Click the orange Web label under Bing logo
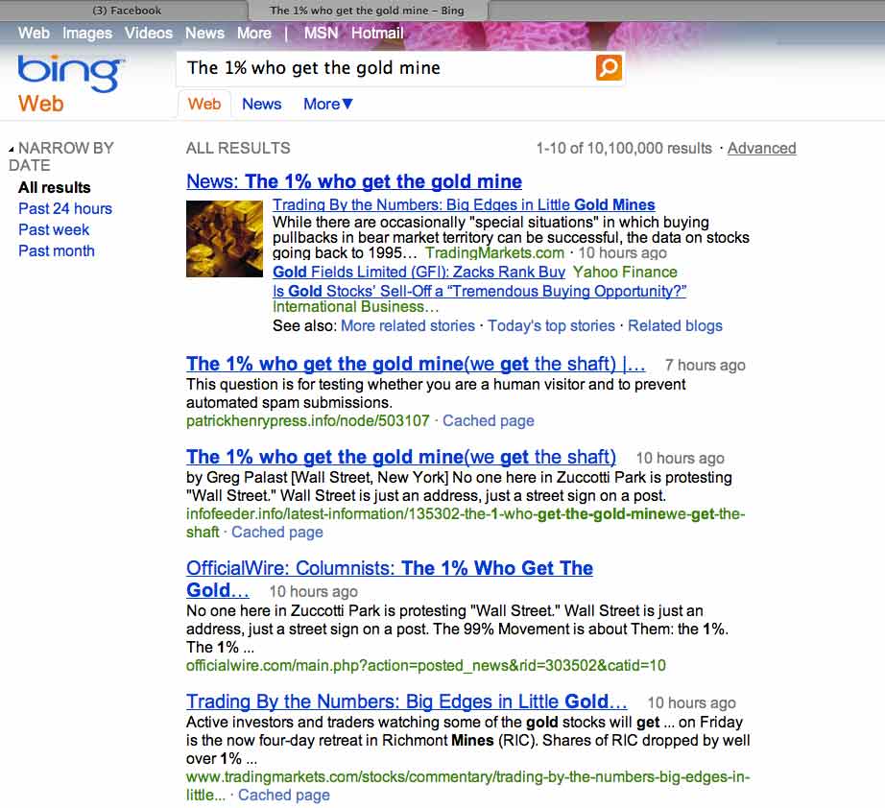This screenshot has width=885, height=808. coord(40,104)
